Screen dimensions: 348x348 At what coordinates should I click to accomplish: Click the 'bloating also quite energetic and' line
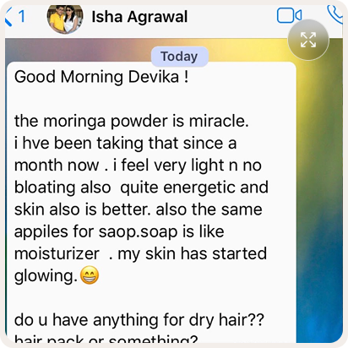tap(141, 188)
